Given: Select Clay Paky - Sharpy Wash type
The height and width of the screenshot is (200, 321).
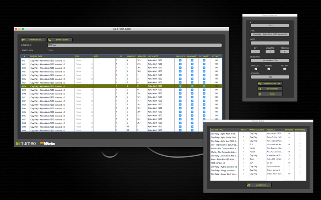Looking at the screenshot, I should point(258,174).
